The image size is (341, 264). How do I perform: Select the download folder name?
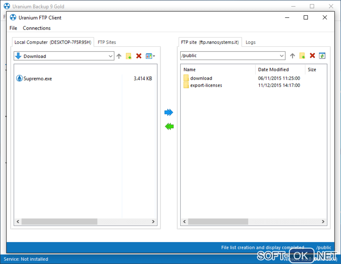(x=201, y=78)
